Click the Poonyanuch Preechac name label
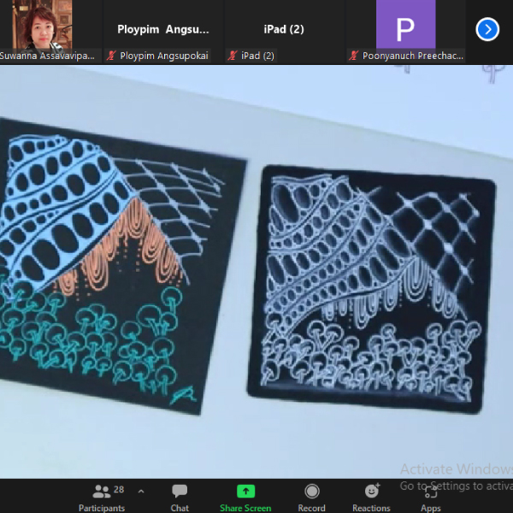This screenshot has height=513, width=513. tap(413, 56)
